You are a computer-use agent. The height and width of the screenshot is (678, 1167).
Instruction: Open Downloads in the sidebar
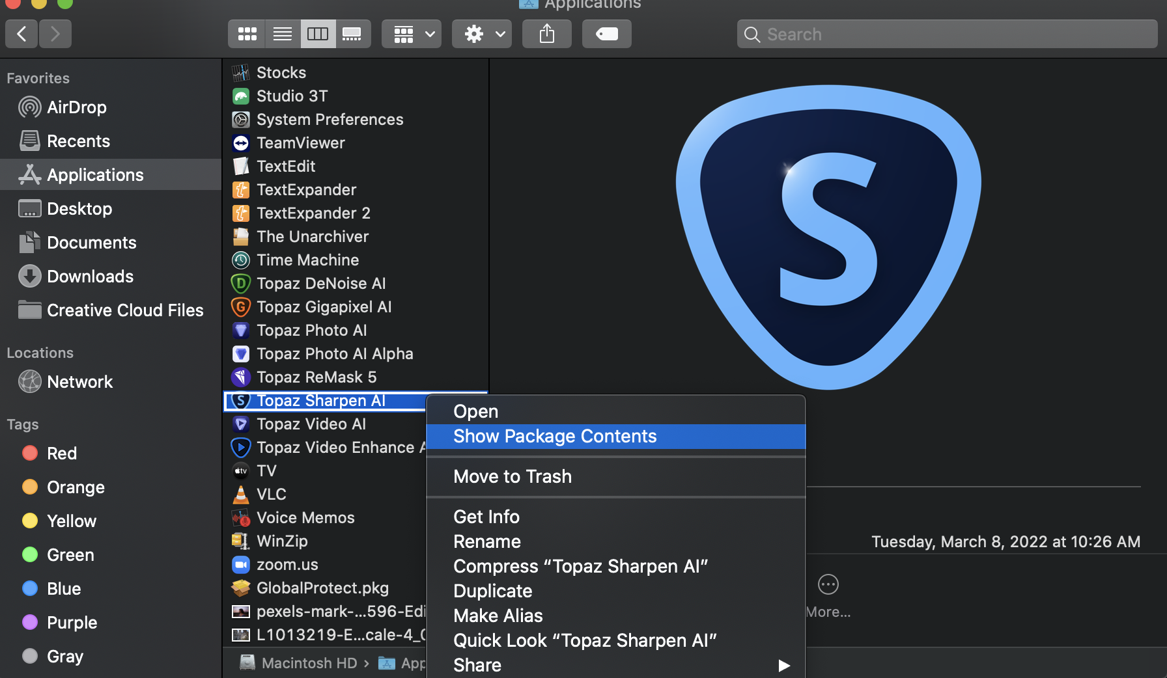111,277
